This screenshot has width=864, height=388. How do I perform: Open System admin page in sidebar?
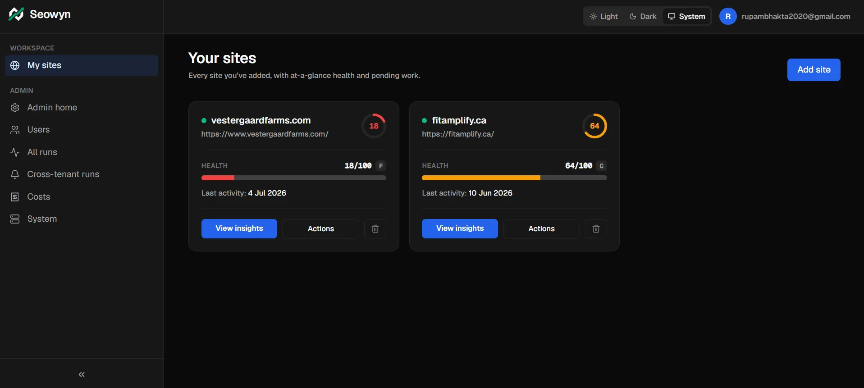pyautogui.click(x=82, y=219)
